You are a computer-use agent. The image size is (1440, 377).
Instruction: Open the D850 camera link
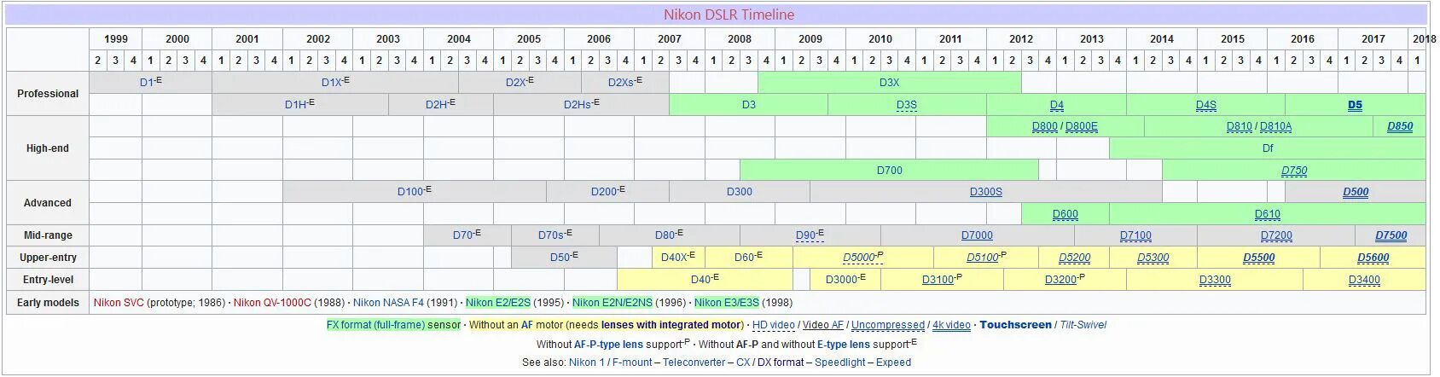tap(1400, 126)
